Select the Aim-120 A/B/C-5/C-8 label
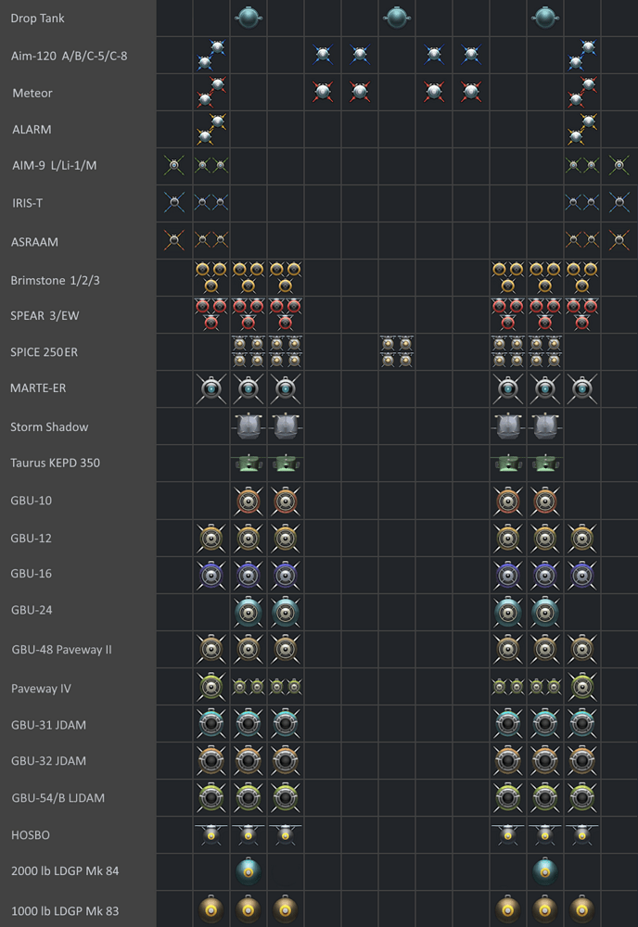Image resolution: width=638 pixels, height=927 pixels. point(70,56)
